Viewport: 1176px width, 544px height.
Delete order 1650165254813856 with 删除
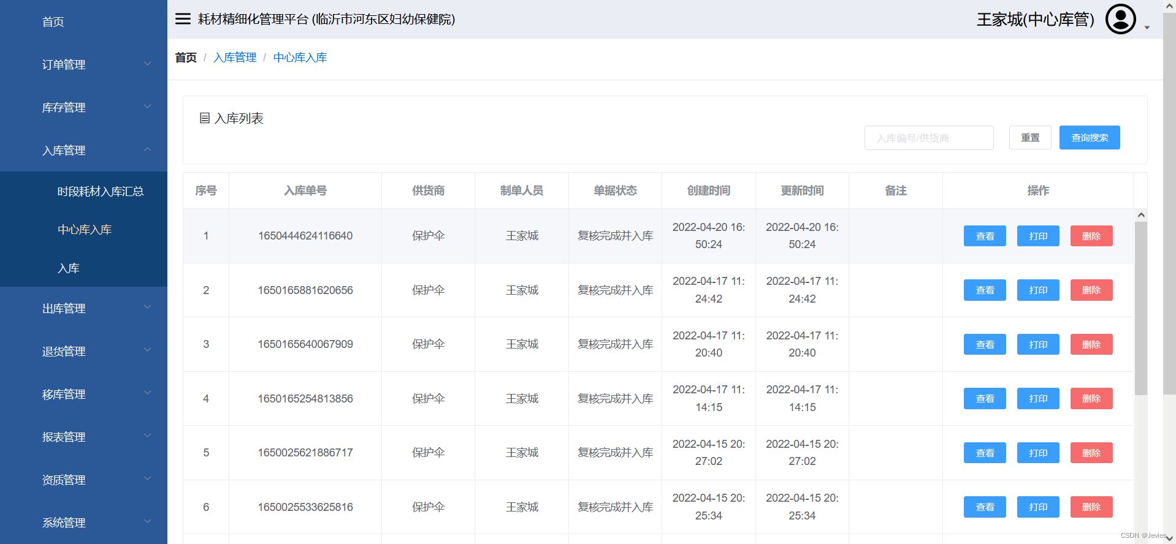click(x=1091, y=398)
